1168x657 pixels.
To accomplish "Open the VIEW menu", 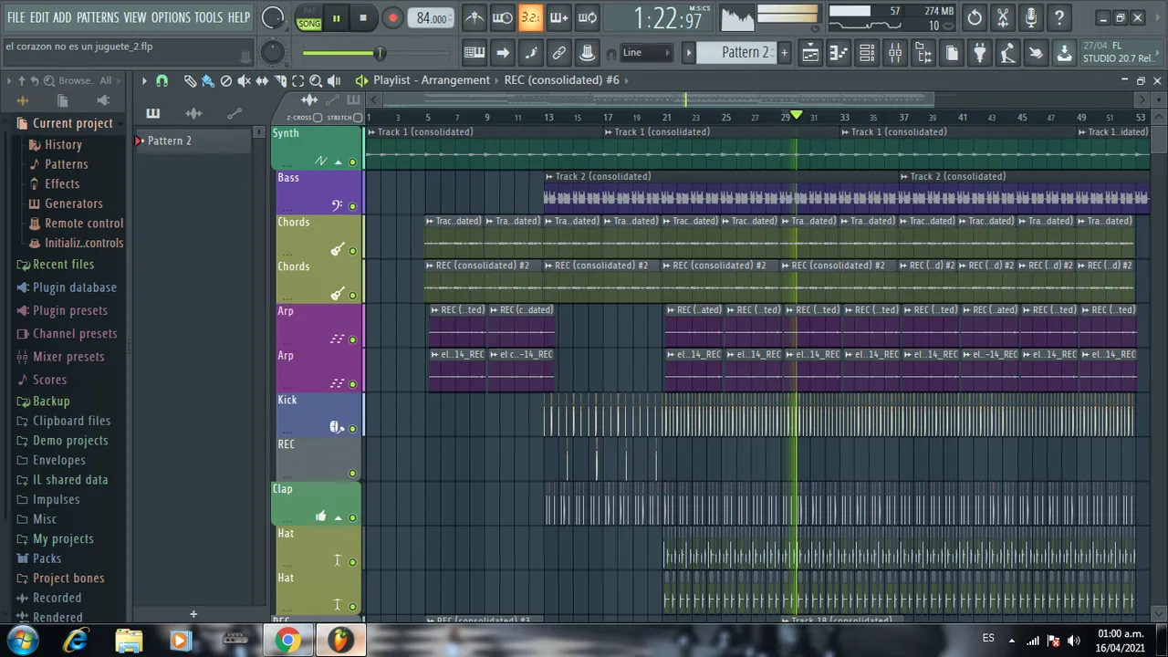I will 135,17.
